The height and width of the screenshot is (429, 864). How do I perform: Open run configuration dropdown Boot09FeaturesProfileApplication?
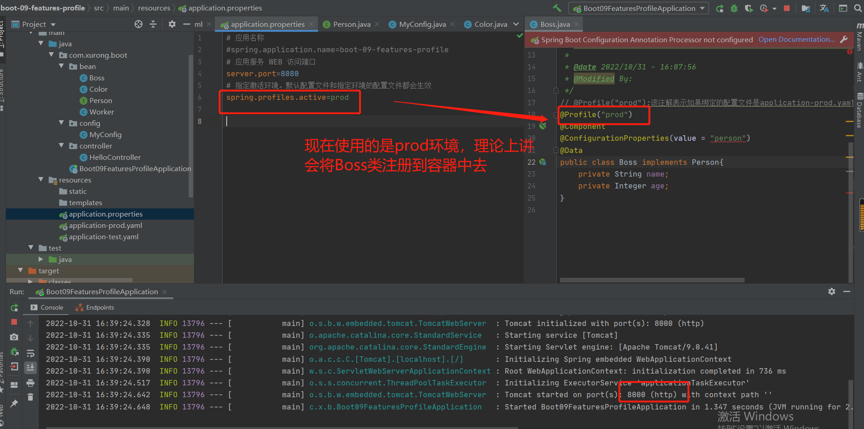[638, 8]
